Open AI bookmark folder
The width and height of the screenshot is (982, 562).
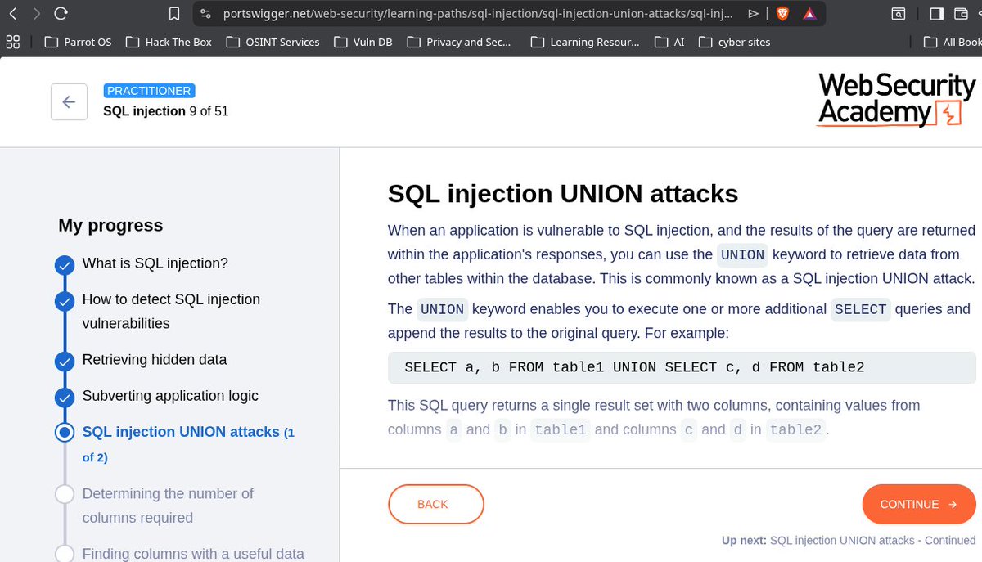pyautogui.click(x=669, y=42)
